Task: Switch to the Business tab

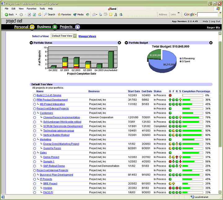Action: pos(44,27)
